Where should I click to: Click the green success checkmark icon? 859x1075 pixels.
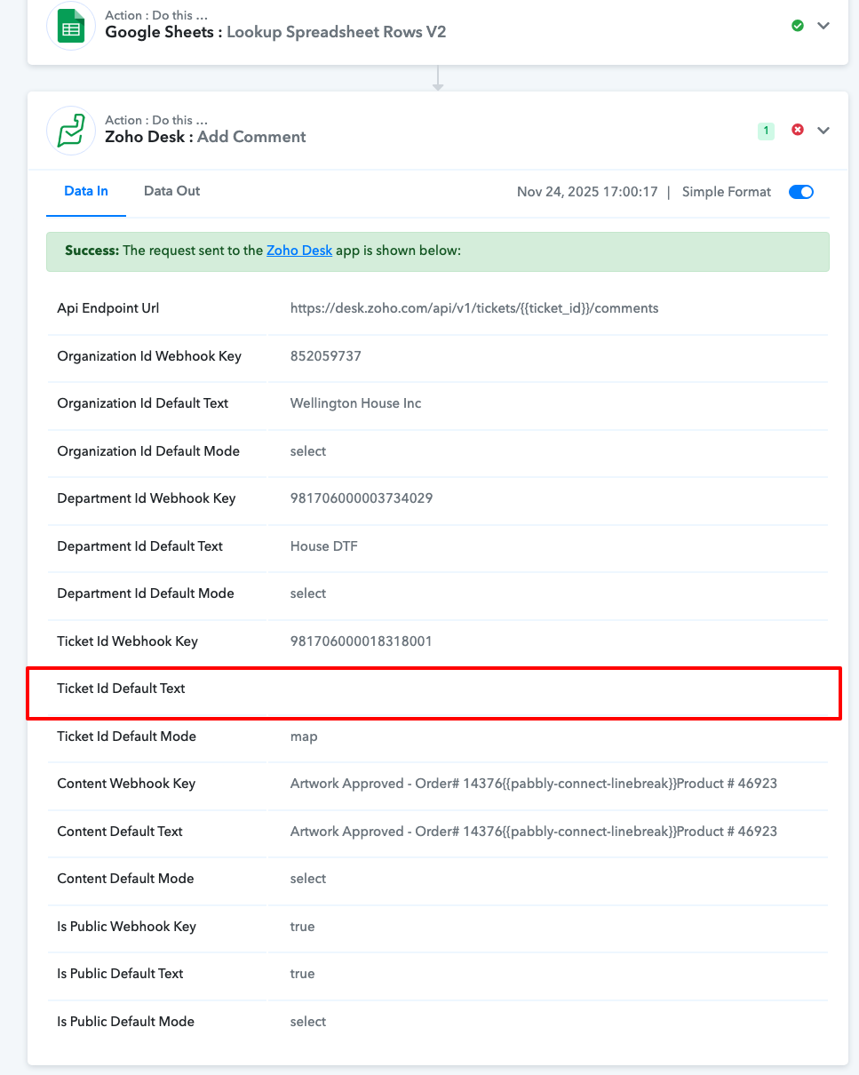pos(797,26)
